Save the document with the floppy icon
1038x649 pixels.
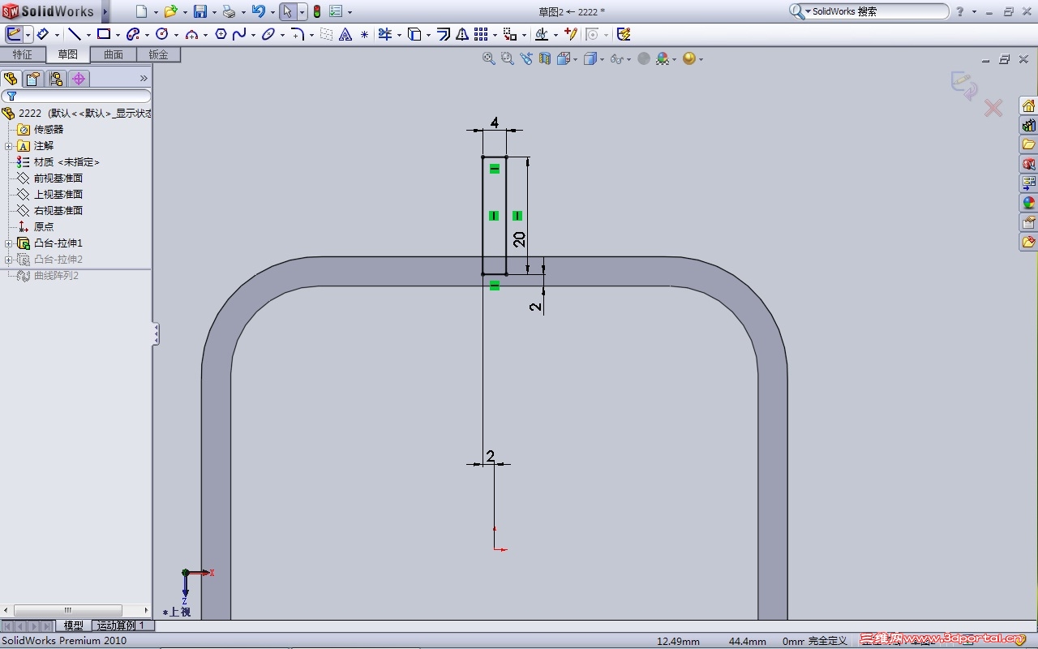(x=199, y=11)
